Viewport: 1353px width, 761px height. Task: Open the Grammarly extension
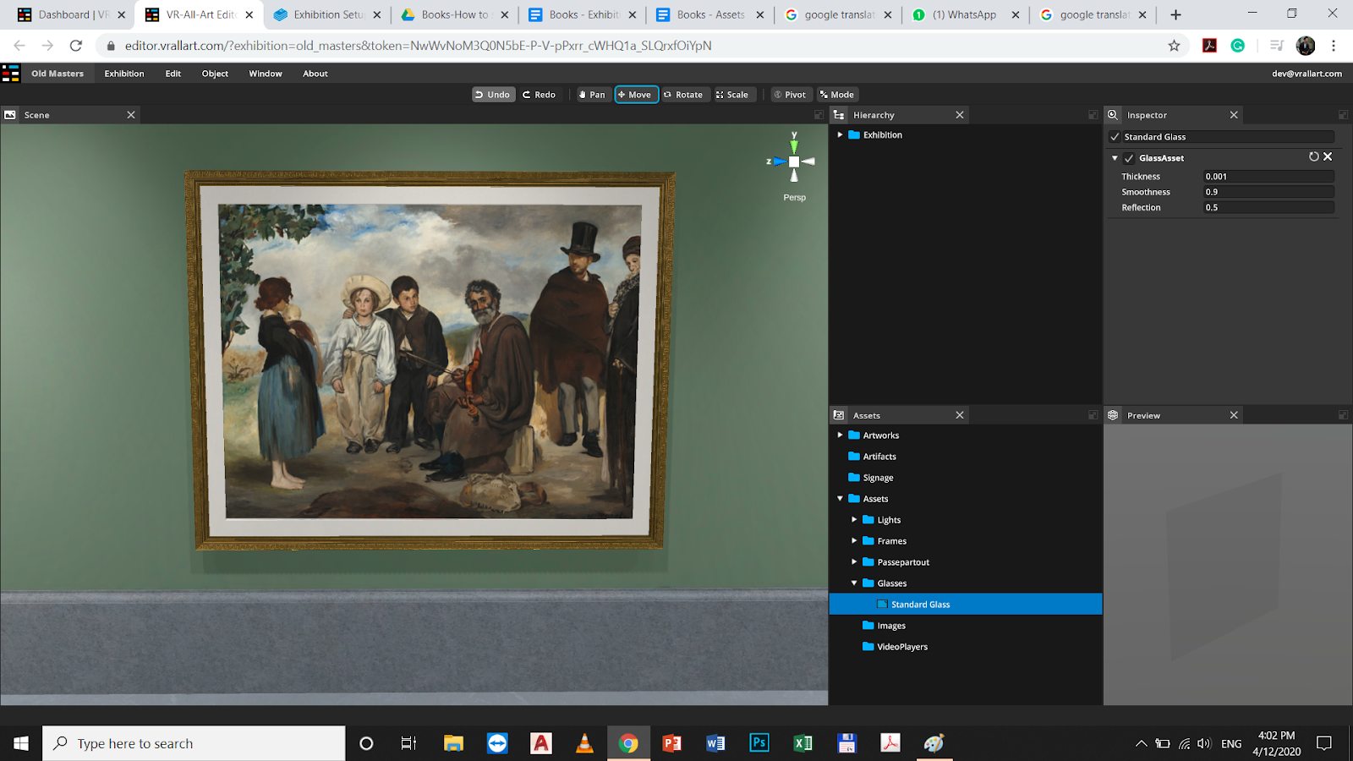1238,46
